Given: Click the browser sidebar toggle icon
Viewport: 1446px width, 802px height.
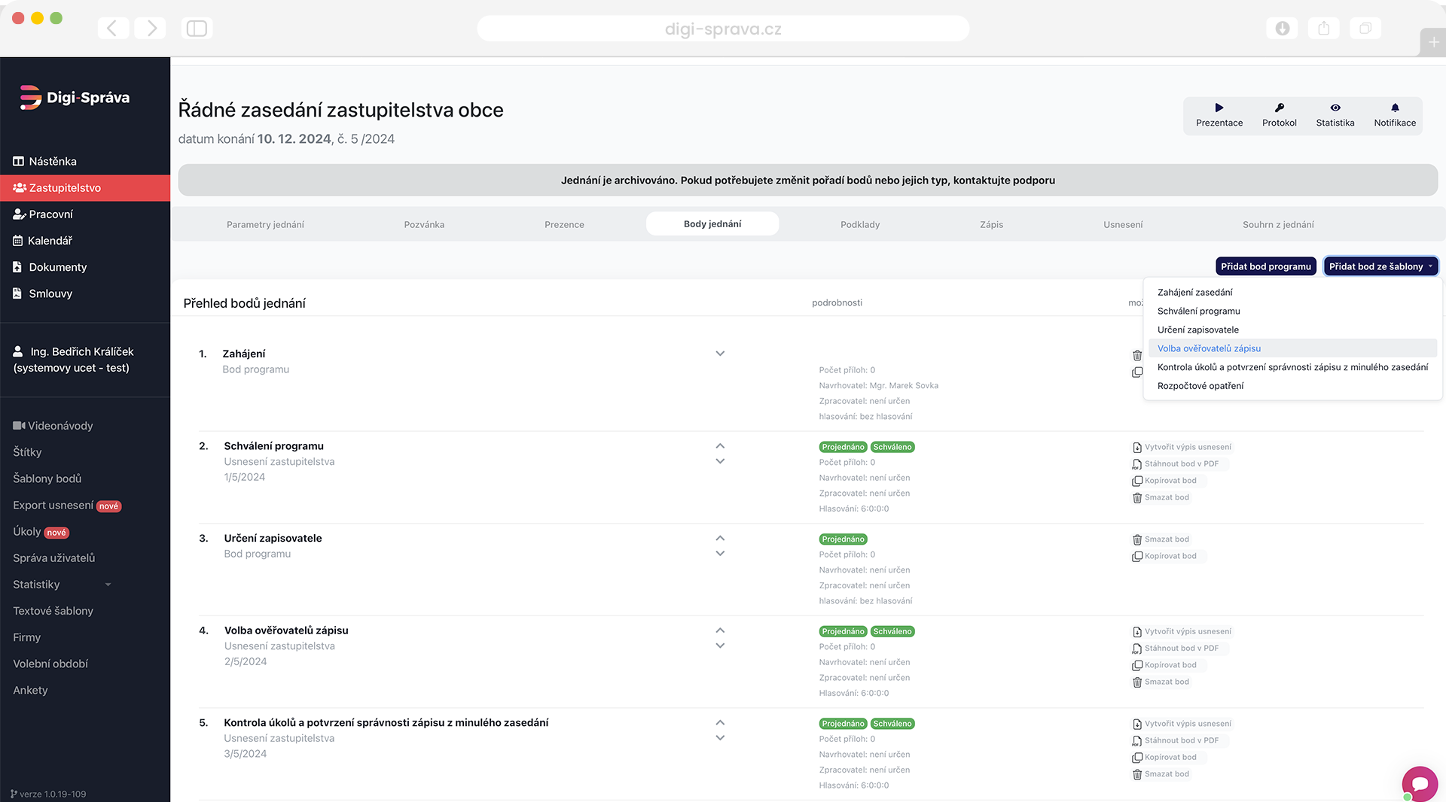Looking at the screenshot, I should pyautogui.click(x=197, y=29).
